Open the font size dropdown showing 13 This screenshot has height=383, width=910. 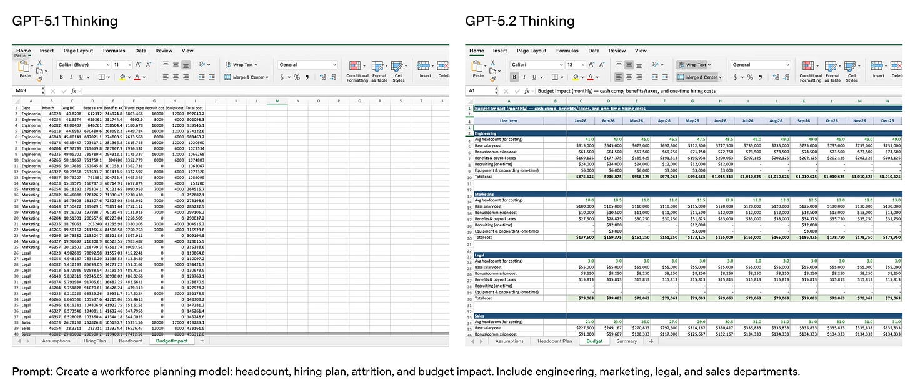[575, 64]
